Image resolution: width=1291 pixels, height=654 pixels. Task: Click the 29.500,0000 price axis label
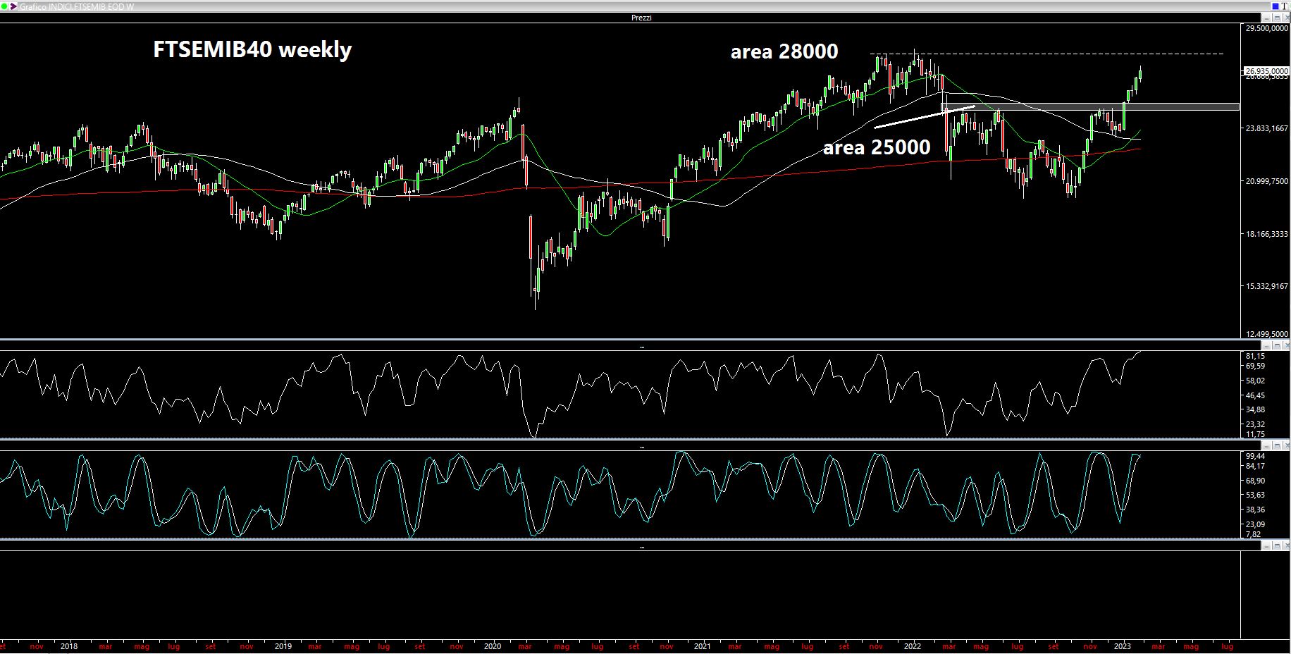click(1267, 28)
